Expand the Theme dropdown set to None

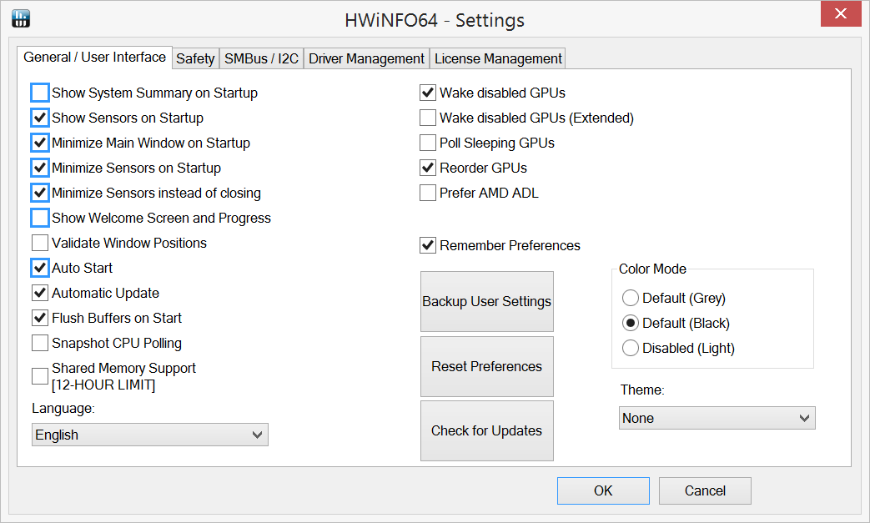[x=717, y=418]
